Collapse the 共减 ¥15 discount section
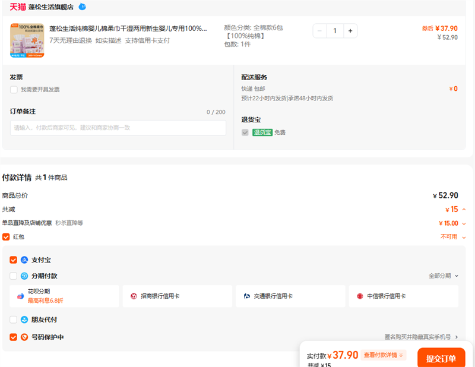 tap(463, 210)
